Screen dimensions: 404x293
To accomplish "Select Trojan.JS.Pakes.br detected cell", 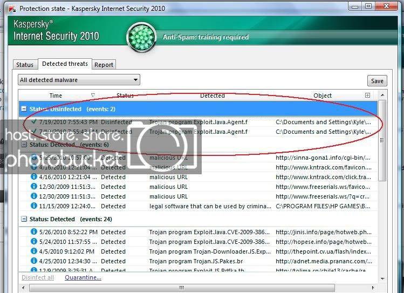I will 196,261.
